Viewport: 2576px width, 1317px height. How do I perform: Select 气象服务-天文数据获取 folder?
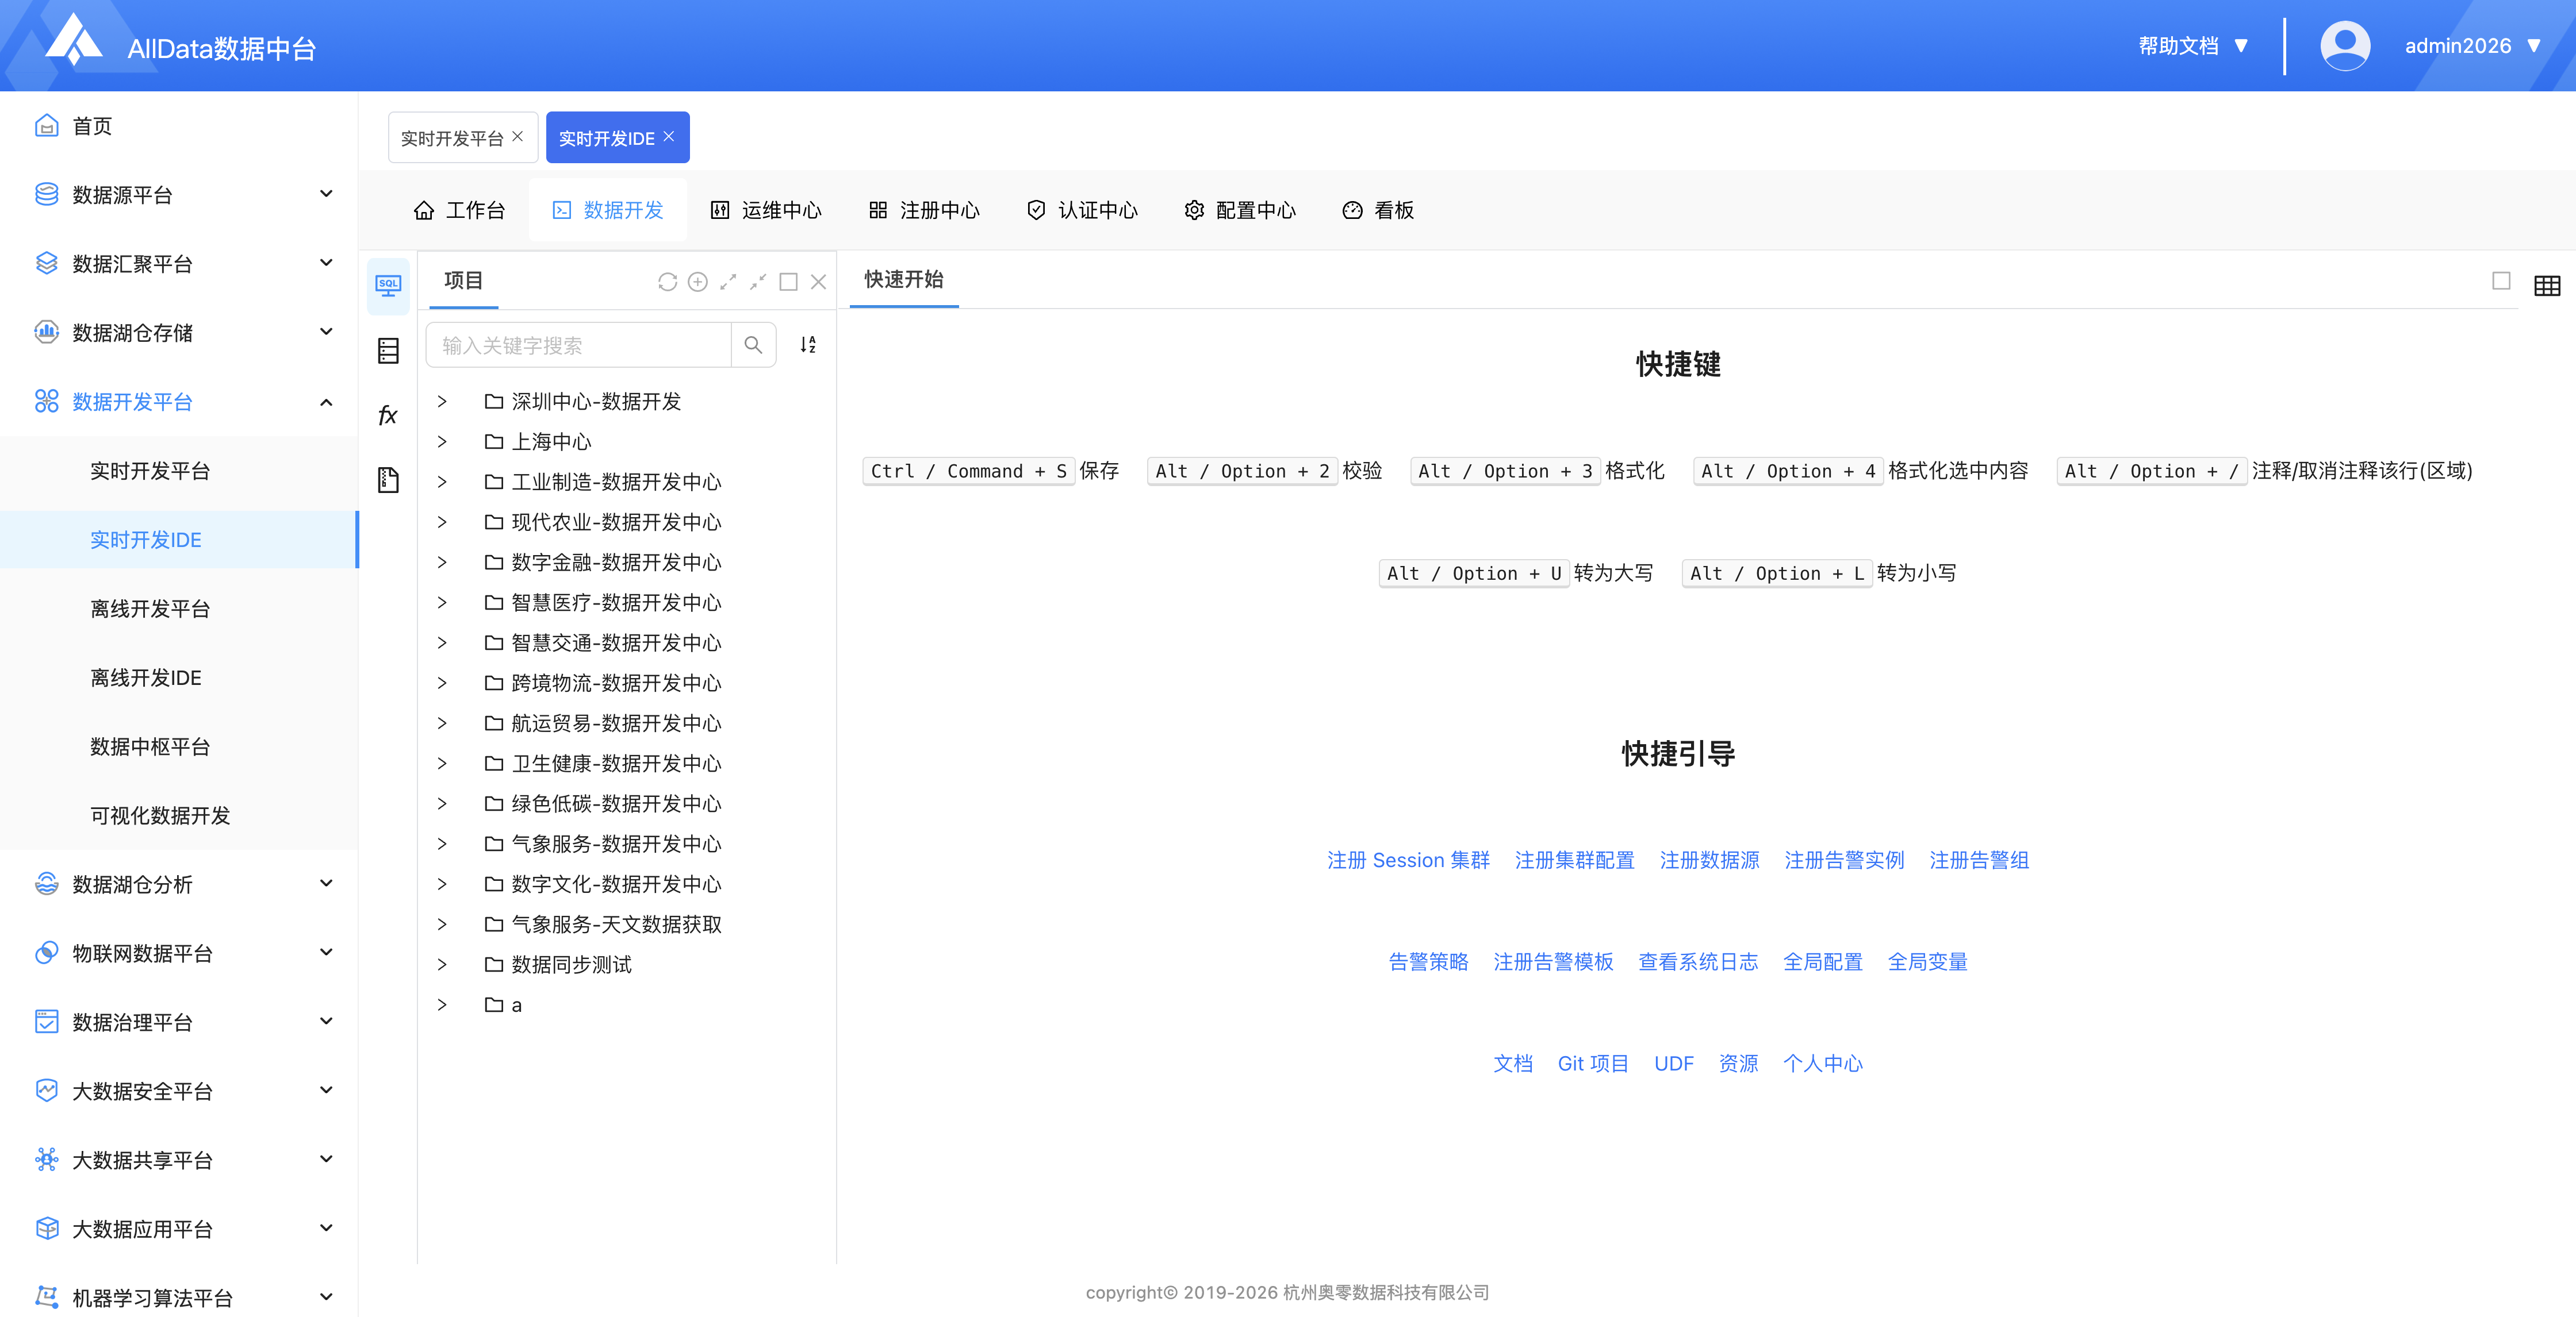point(616,925)
